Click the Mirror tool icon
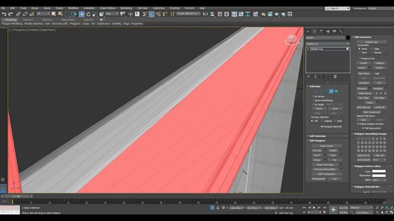 pos(206,14)
